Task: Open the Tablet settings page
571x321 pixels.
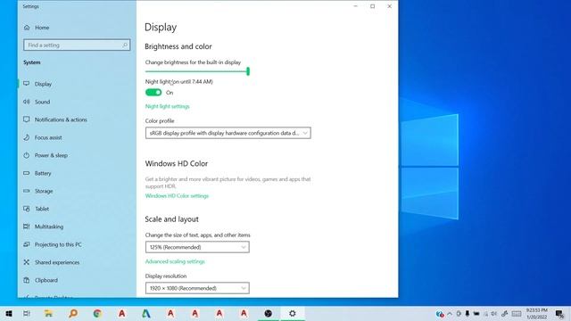Action: (x=42, y=209)
